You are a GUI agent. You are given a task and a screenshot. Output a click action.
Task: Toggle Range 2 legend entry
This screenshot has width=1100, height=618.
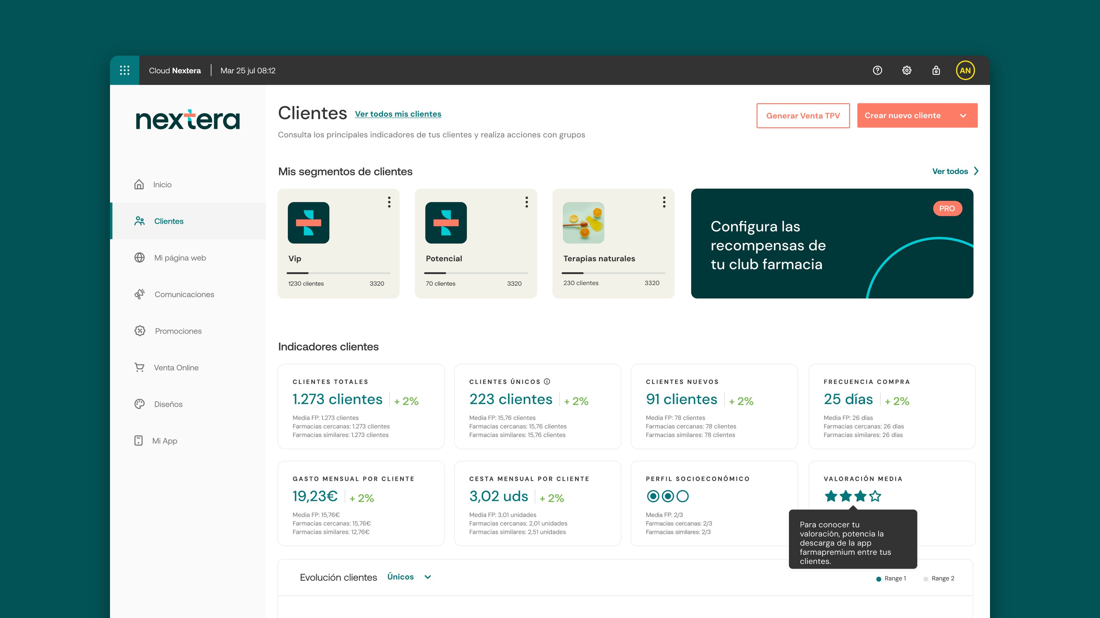tap(938, 578)
